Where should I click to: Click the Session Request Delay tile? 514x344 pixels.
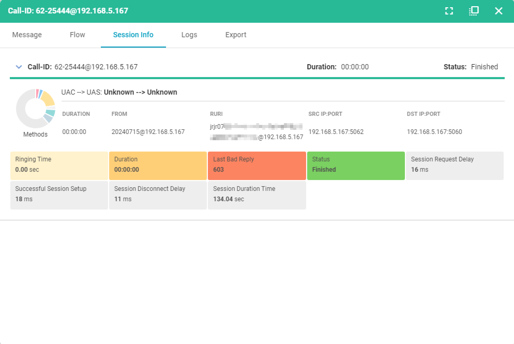[455, 166]
